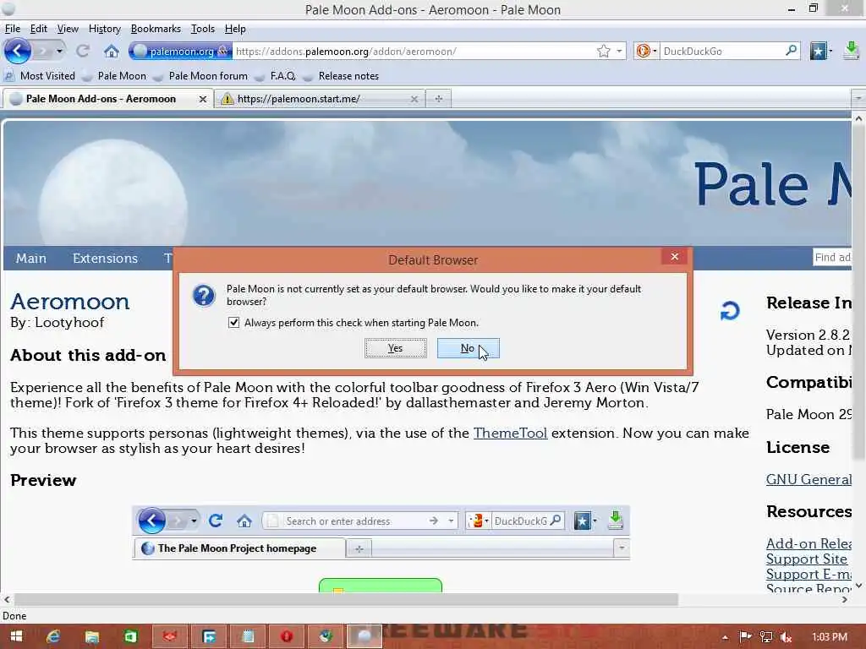866x649 pixels.
Task: Click the horizontal scrollbar thumb
Action: [x=346, y=599]
